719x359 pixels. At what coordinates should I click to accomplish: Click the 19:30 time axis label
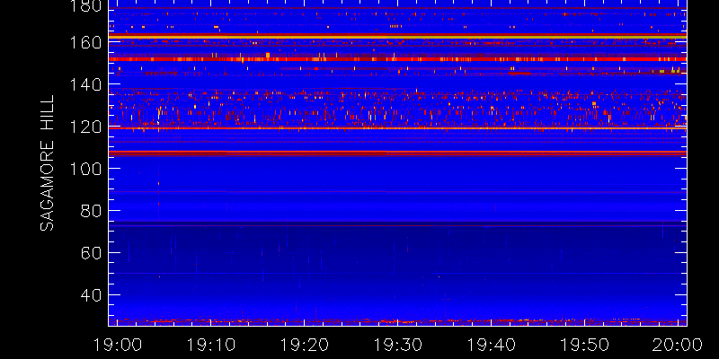click(398, 344)
